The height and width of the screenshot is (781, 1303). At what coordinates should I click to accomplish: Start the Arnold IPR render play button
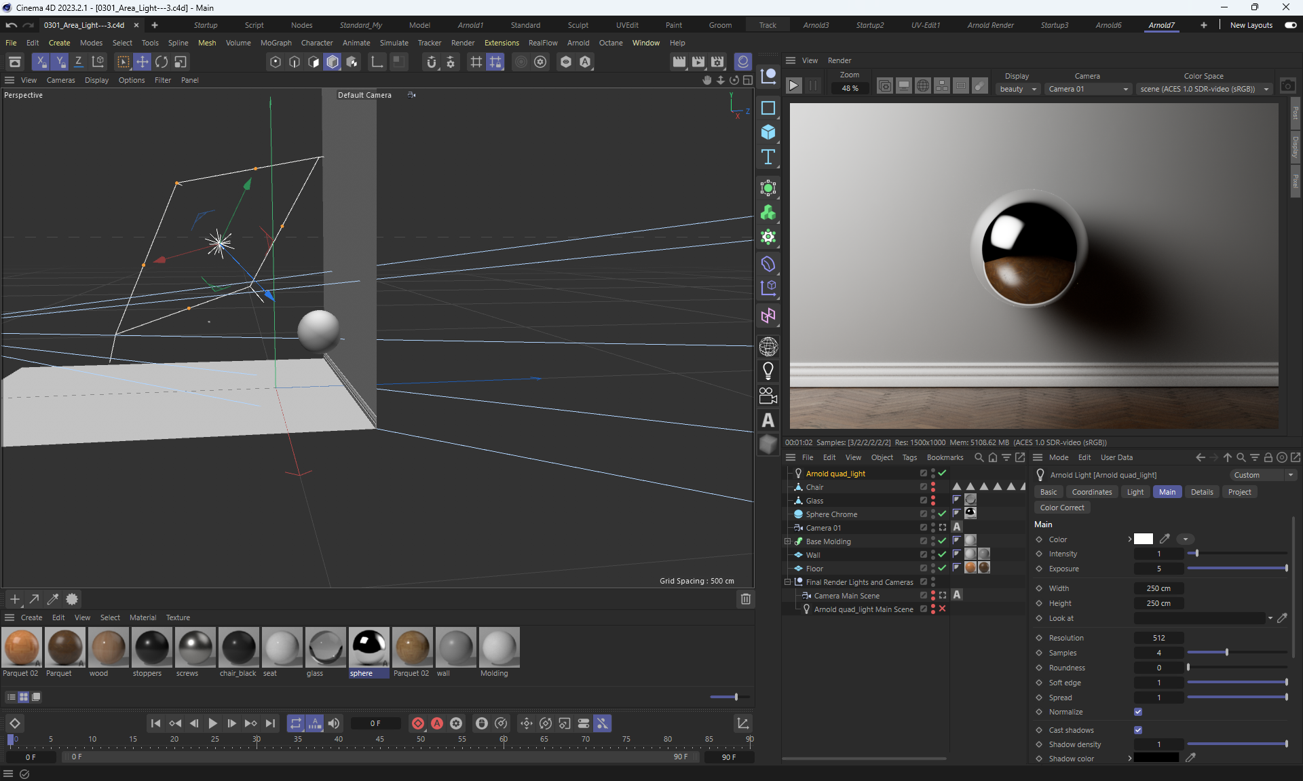pos(793,86)
